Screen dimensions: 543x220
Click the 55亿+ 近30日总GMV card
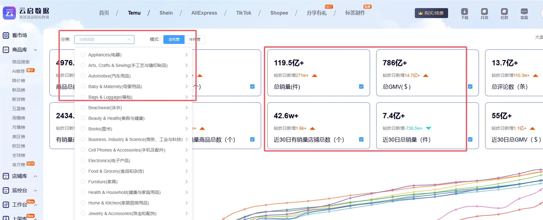point(514,126)
